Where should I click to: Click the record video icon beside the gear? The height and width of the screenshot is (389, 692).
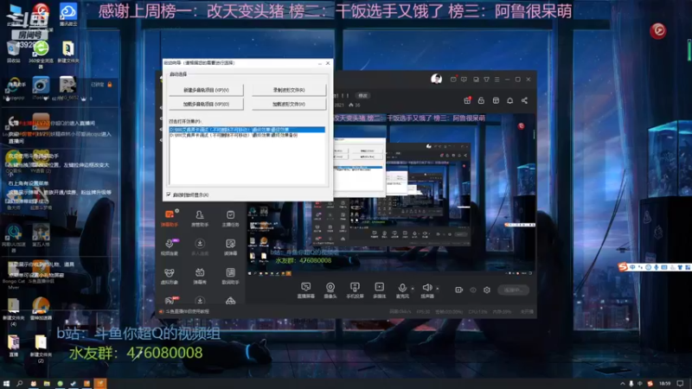[x=458, y=290]
